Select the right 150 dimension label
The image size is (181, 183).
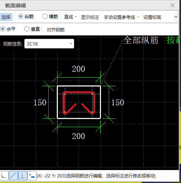118,102
